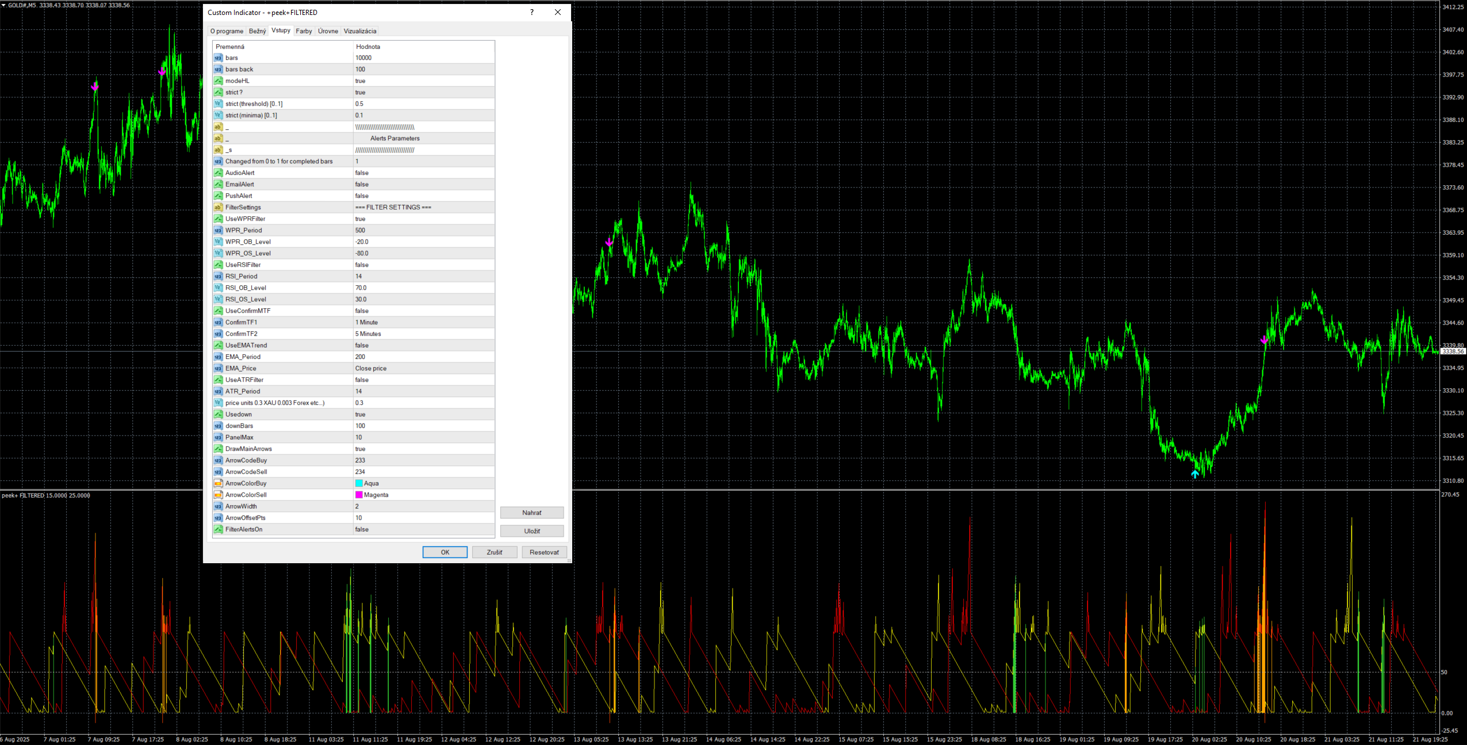Open EMA_Price Close price selection
The image size is (1467, 745).
tap(371, 368)
